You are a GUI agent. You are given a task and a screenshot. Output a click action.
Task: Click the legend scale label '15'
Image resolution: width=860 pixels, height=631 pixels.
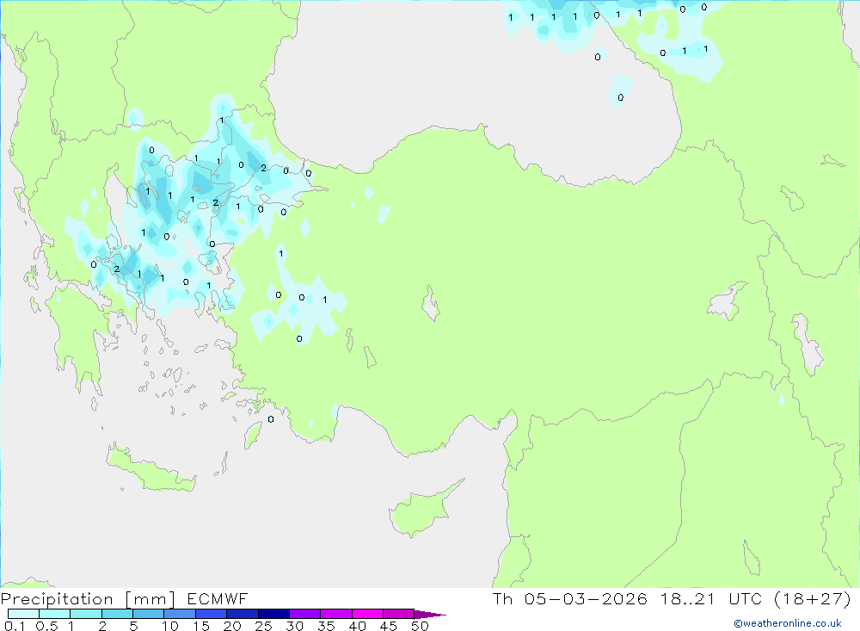[201, 626]
